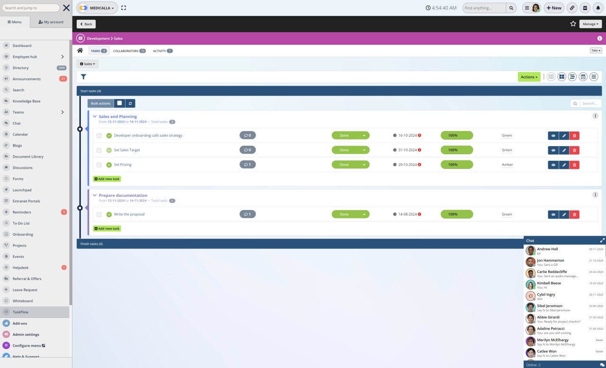Refresh tasks using the sync icon
This screenshot has width=606, height=368.
130,103
